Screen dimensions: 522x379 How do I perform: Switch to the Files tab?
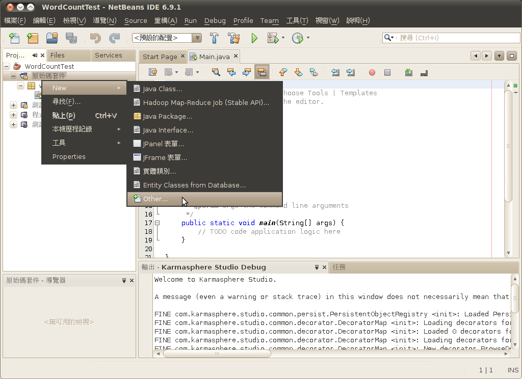coord(68,55)
